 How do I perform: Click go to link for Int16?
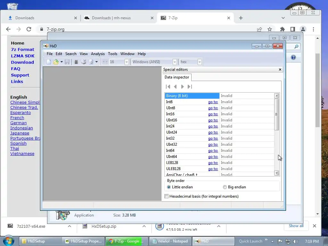(x=213, y=114)
